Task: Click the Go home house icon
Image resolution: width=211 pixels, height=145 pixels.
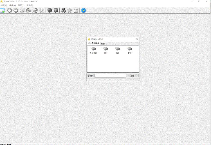Action: tap(28, 10)
